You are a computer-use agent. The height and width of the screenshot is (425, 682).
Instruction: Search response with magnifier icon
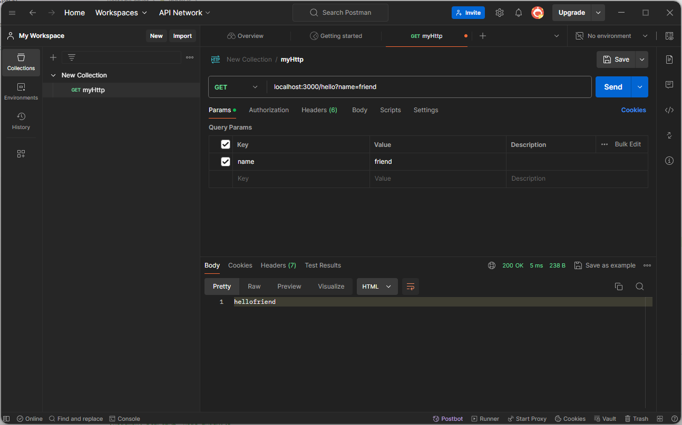(640, 286)
